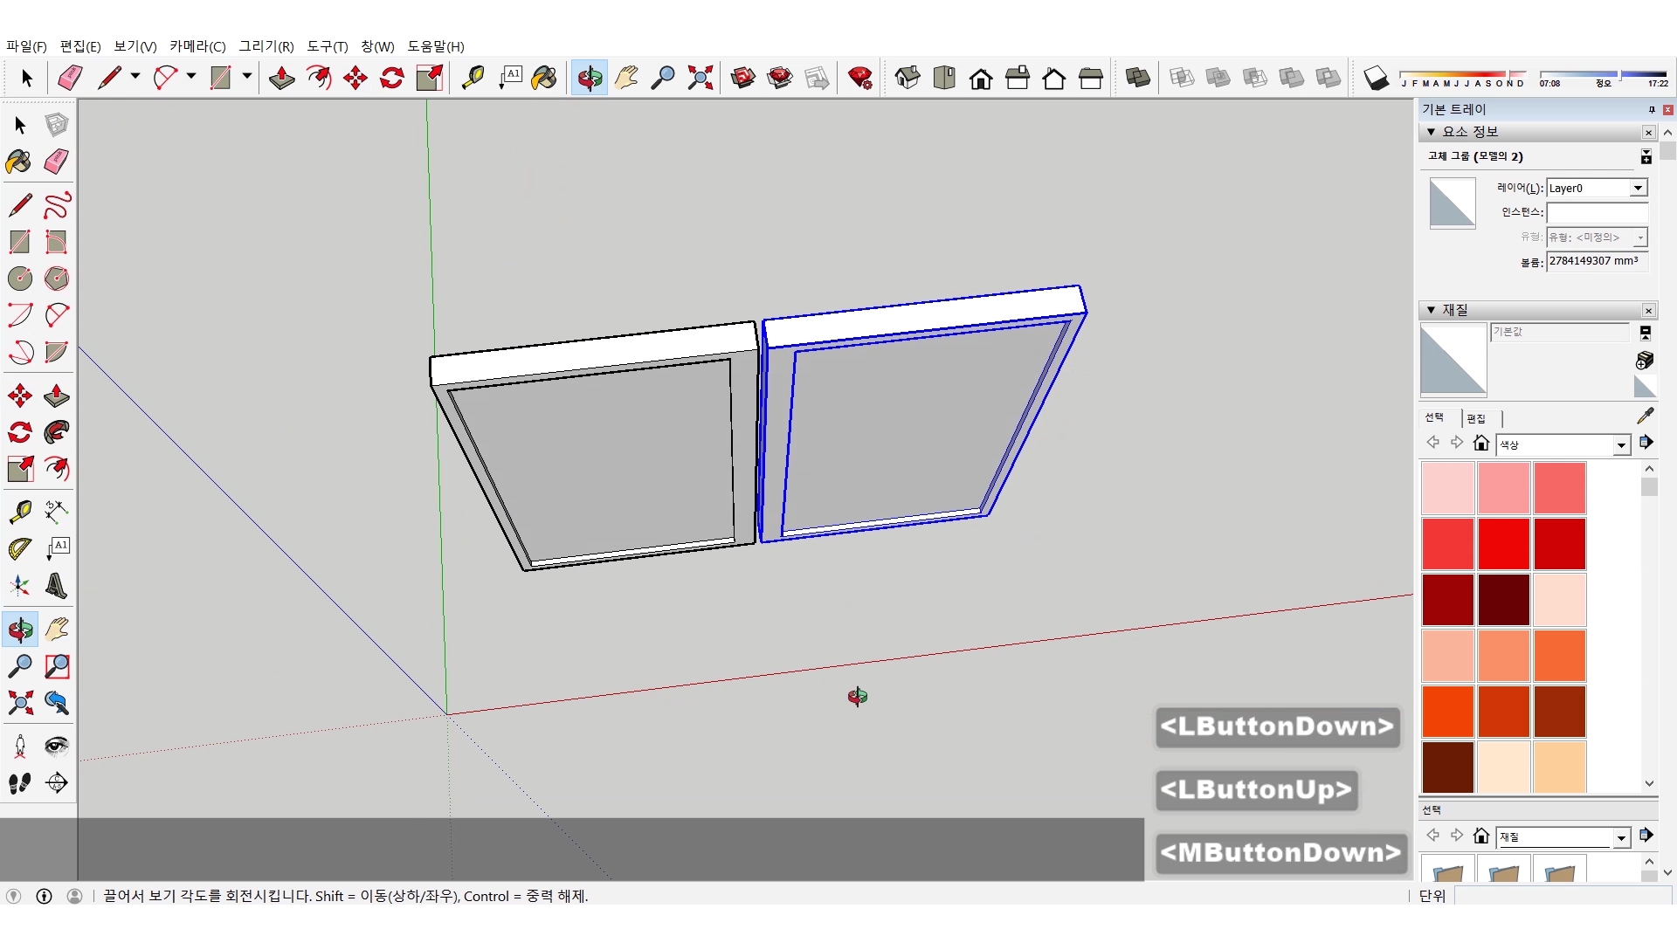Toggle the Element Info details button
This screenshot has height=943, width=1677.
pos(1646,157)
